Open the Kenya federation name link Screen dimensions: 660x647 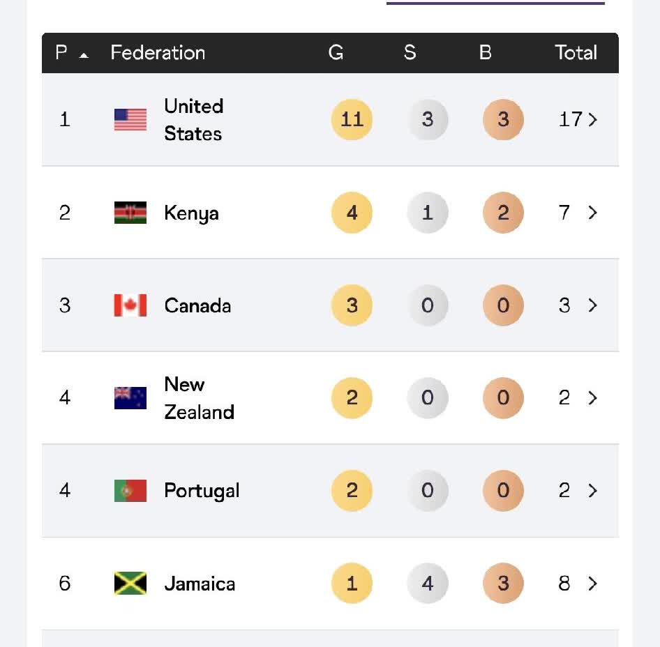[x=191, y=213]
